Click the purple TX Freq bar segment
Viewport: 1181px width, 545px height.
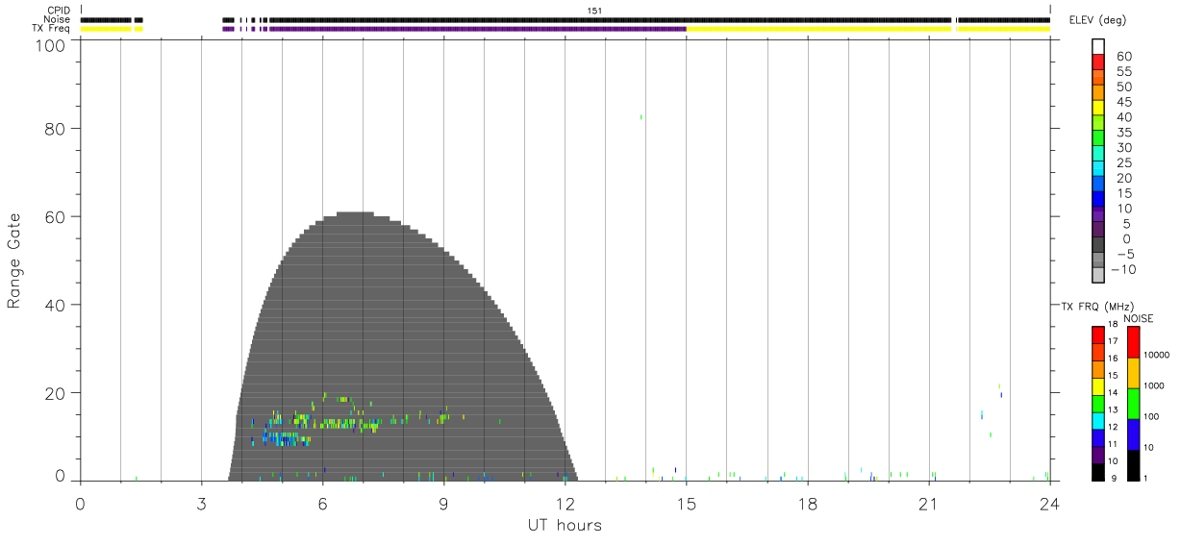(x=478, y=29)
